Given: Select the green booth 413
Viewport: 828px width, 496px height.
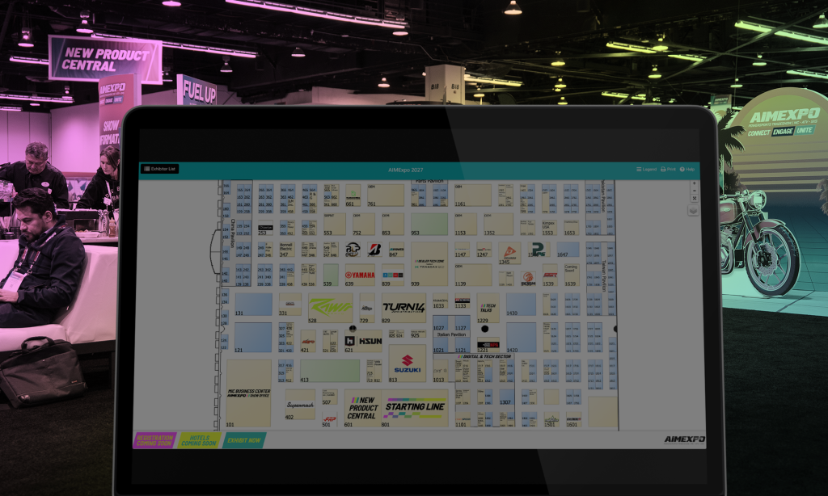Looking at the screenshot, I should pos(330,371).
